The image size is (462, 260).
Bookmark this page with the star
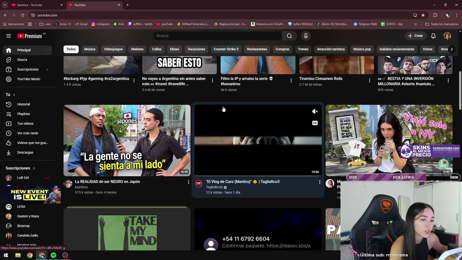pyautogui.click(x=423, y=15)
